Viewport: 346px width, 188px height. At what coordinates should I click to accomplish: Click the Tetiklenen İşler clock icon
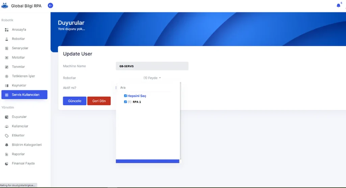coord(7,76)
